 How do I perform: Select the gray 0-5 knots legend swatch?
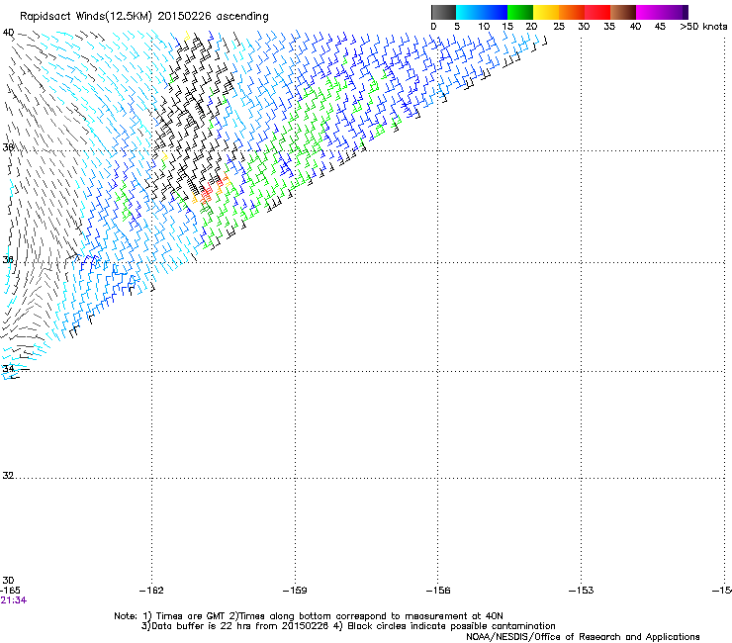(x=443, y=12)
